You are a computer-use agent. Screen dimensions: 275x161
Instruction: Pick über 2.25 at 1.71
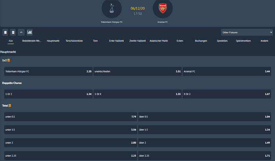click(x=205, y=156)
